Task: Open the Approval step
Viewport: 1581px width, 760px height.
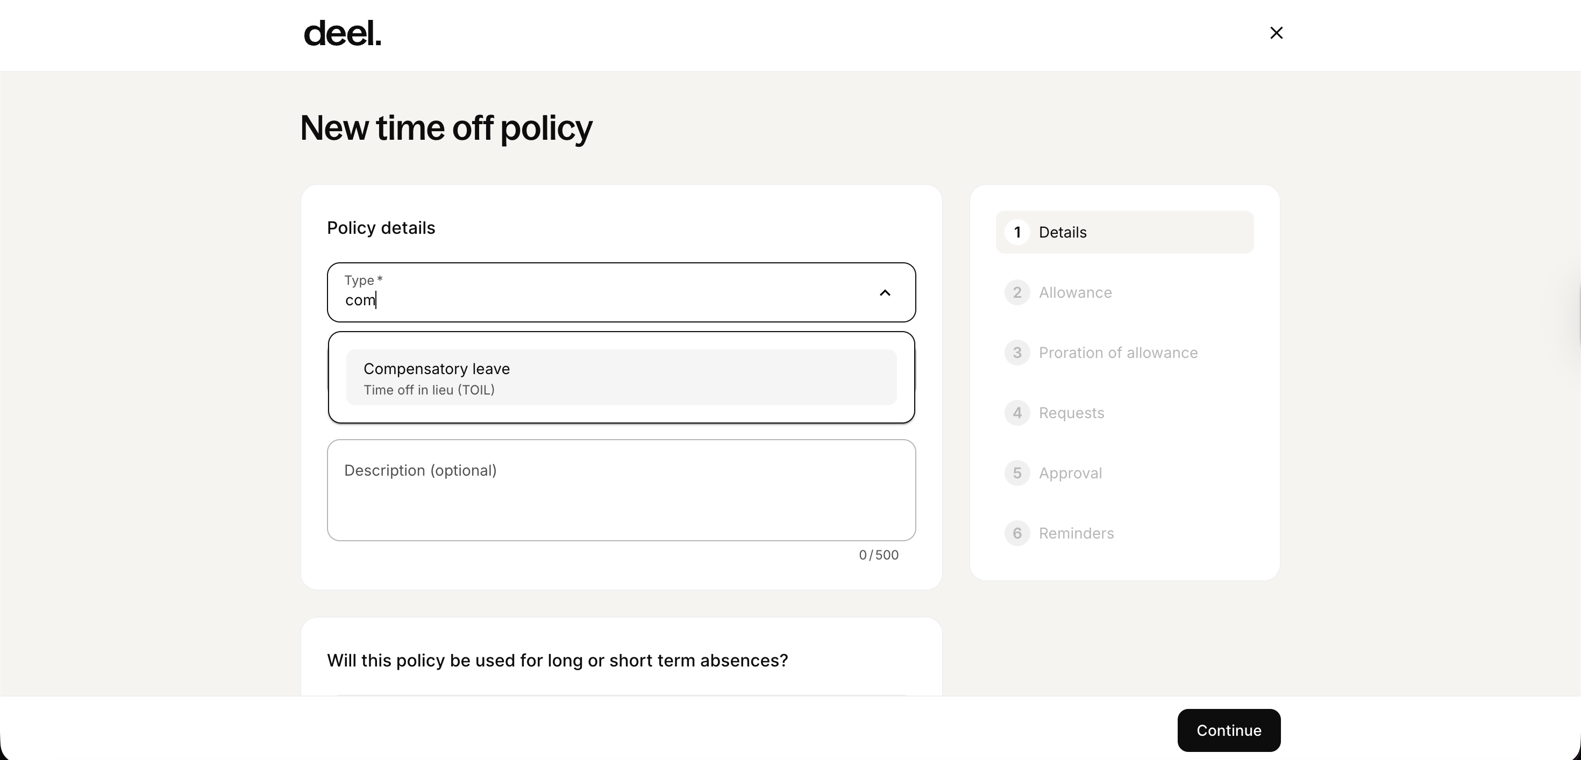Action: [1070, 473]
